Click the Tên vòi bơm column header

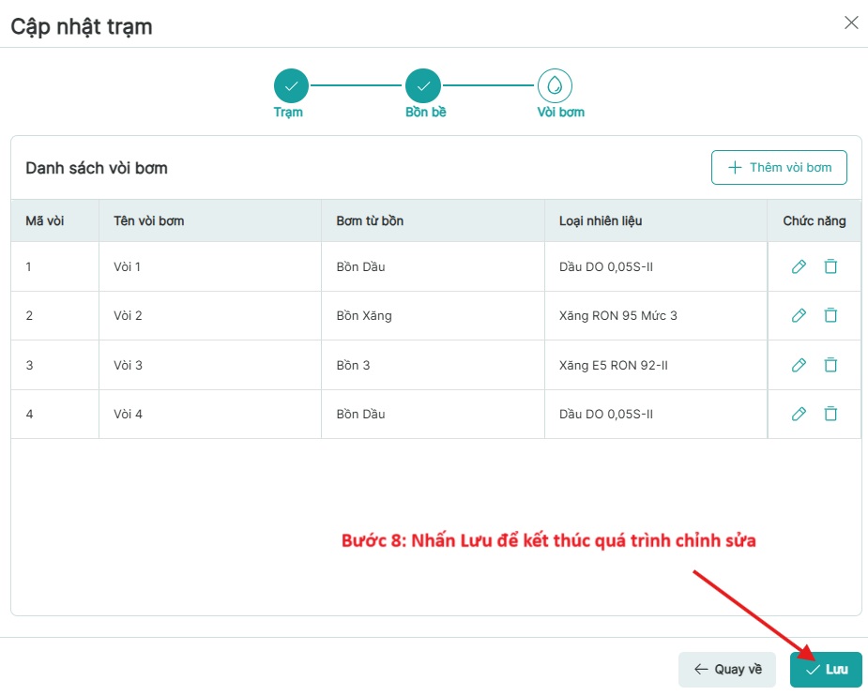tap(148, 221)
